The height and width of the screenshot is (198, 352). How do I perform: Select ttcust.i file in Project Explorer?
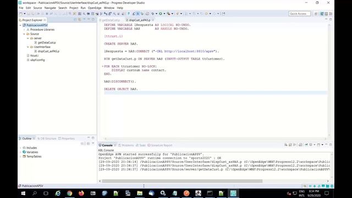click(x=34, y=56)
